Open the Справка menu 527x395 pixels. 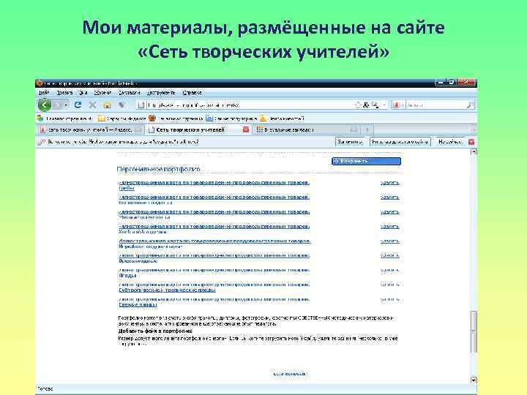(192, 92)
